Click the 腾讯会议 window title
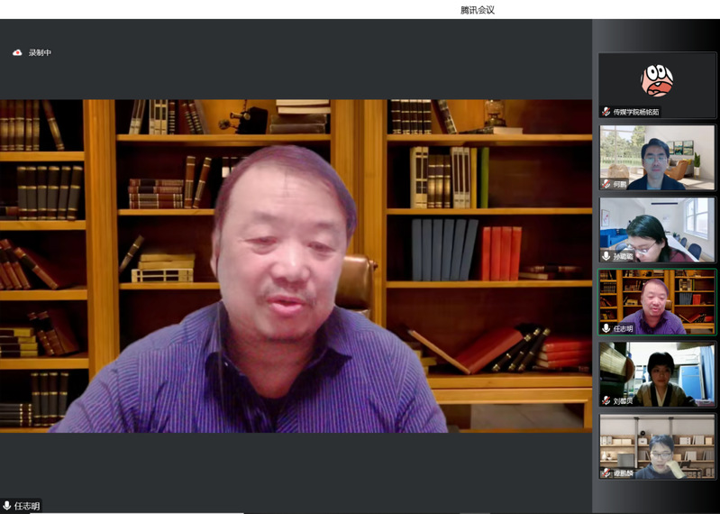The height and width of the screenshot is (514, 720). 478,10
